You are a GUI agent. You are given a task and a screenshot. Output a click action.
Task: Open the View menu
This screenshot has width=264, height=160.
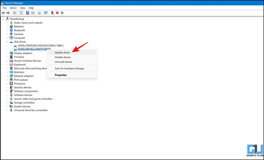point(23,8)
